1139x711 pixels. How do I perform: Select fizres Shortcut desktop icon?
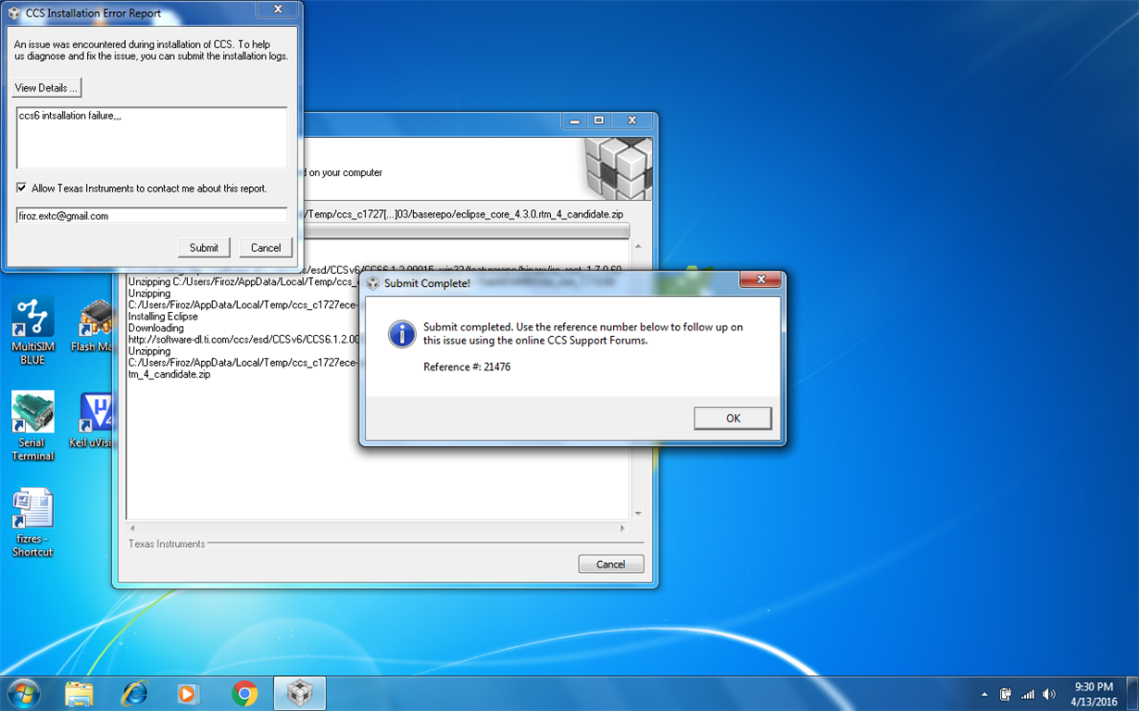[32, 523]
